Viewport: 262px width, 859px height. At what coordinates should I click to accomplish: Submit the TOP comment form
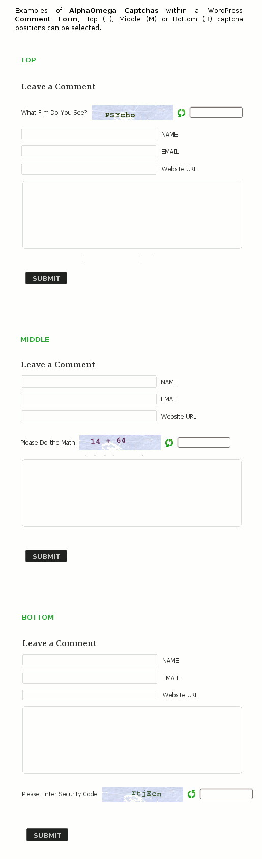pyautogui.click(x=46, y=278)
